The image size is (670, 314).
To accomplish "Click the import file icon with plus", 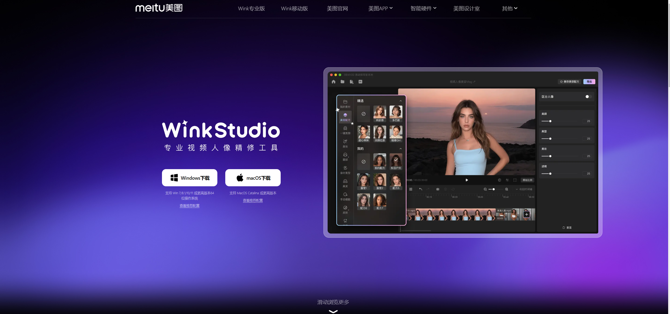I will tap(351, 82).
